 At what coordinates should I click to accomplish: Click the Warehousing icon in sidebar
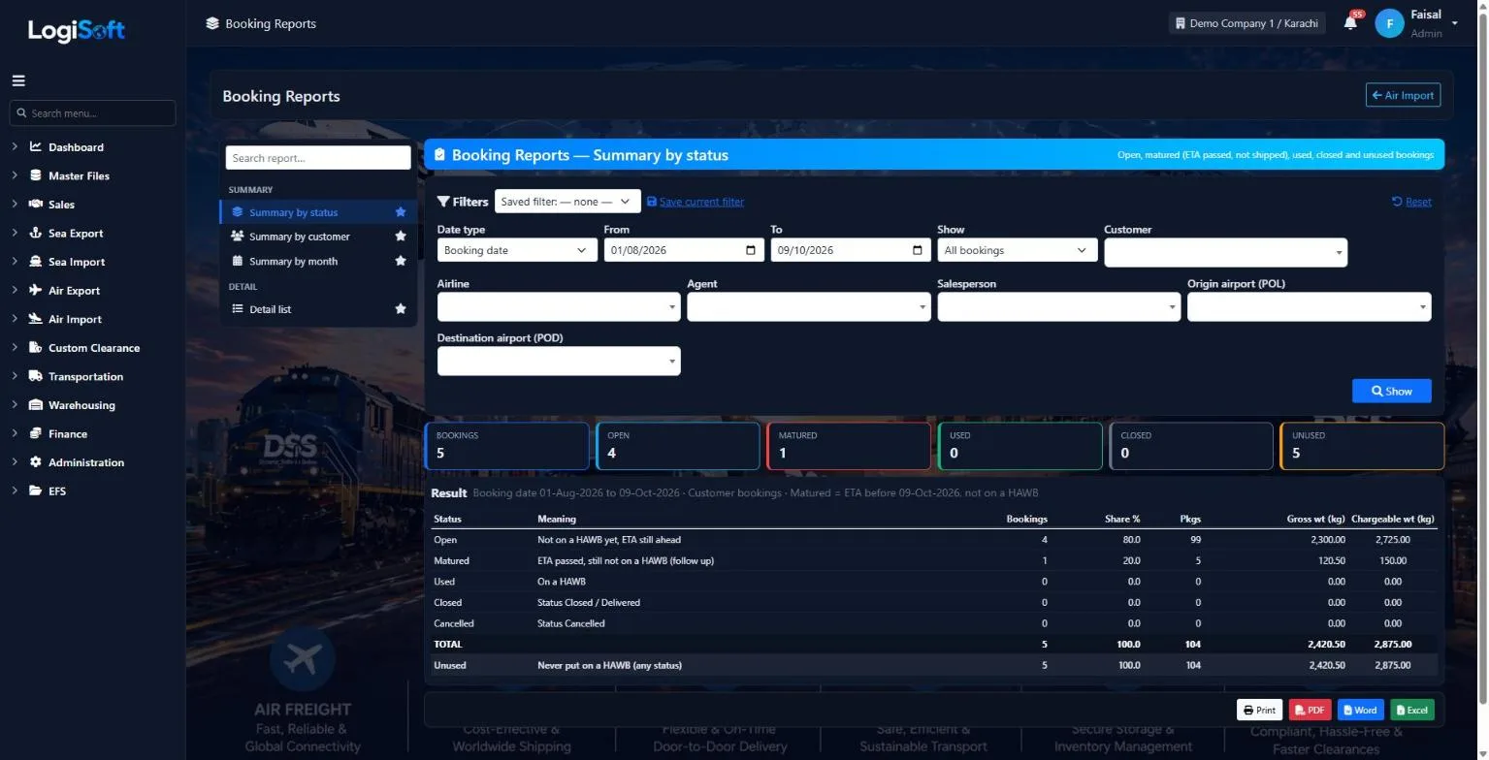(36, 405)
